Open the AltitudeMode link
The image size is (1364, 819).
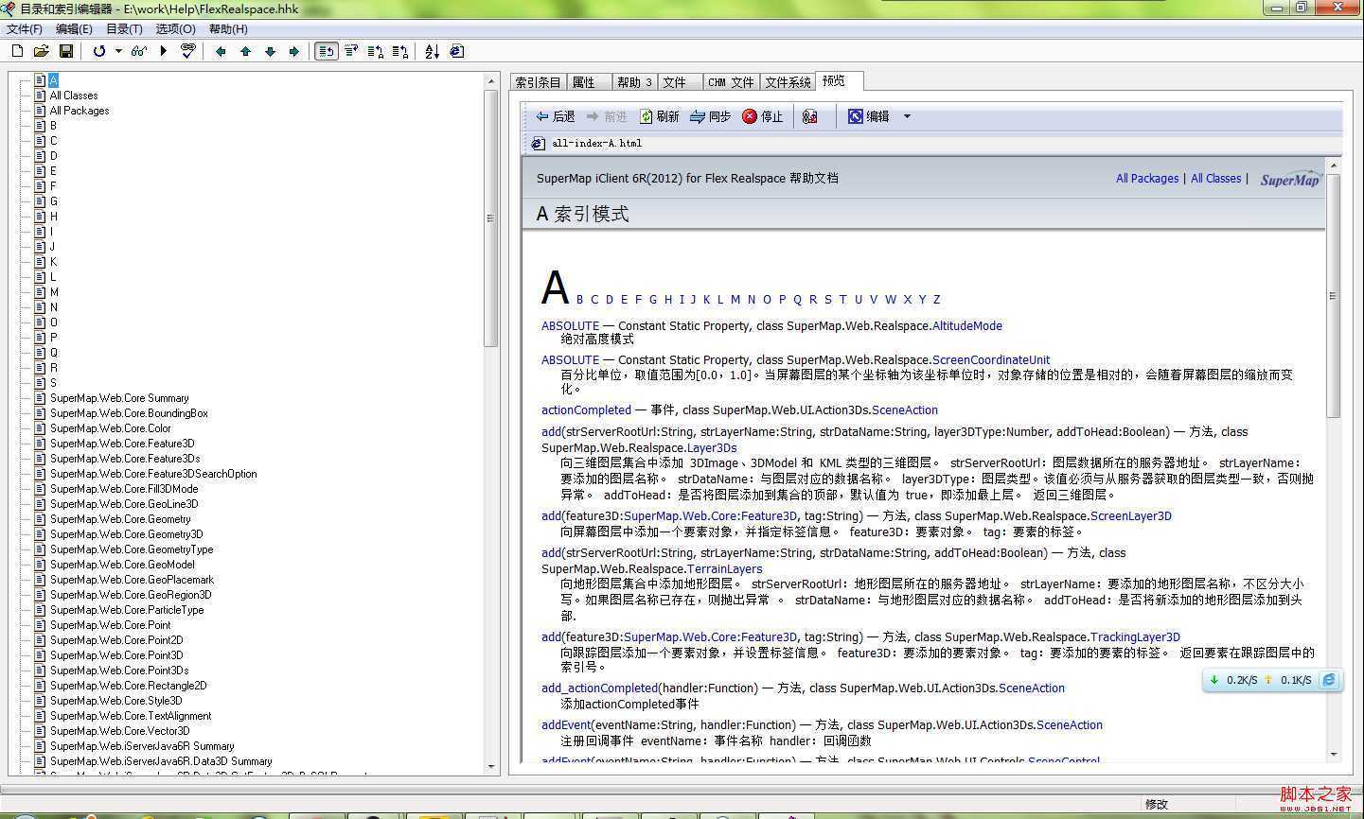[x=967, y=325]
